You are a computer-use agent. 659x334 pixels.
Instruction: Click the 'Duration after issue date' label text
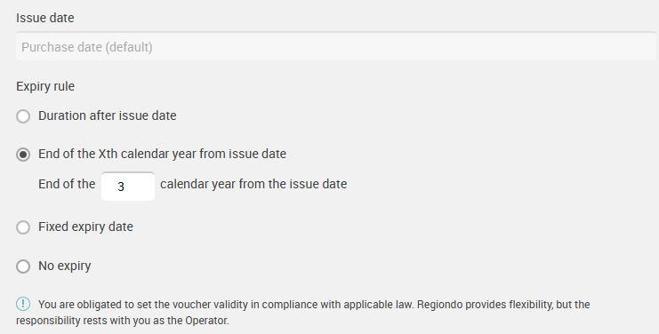(x=108, y=115)
